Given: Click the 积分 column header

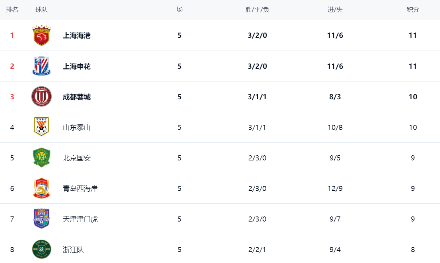Looking at the screenshot, I should pyautogui.click(x=413, y=10).
